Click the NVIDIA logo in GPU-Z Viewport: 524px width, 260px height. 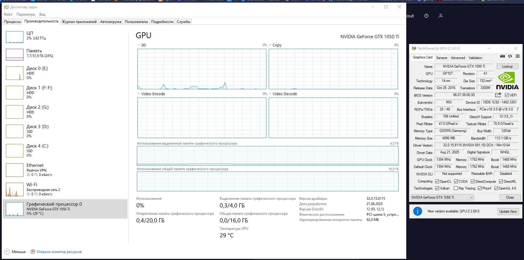tap(507, 80)
